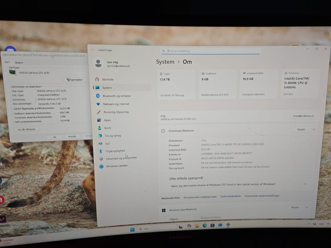The height and width of the screenshot is (248, 331).
Task: Launch Copilot from the taskbar
Action: [x=189, y=226]
